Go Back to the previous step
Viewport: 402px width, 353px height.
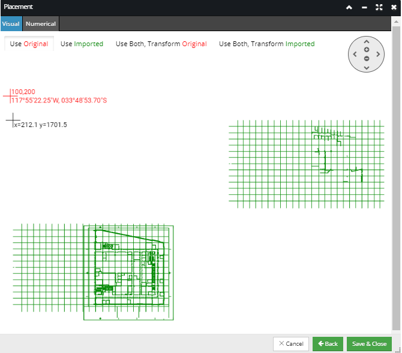pyautogui.click(x=328, y=344)
